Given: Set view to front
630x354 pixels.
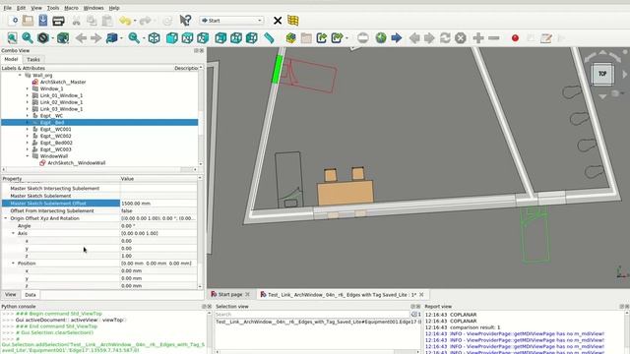Looking at the screenshot, I should point(172,38).
